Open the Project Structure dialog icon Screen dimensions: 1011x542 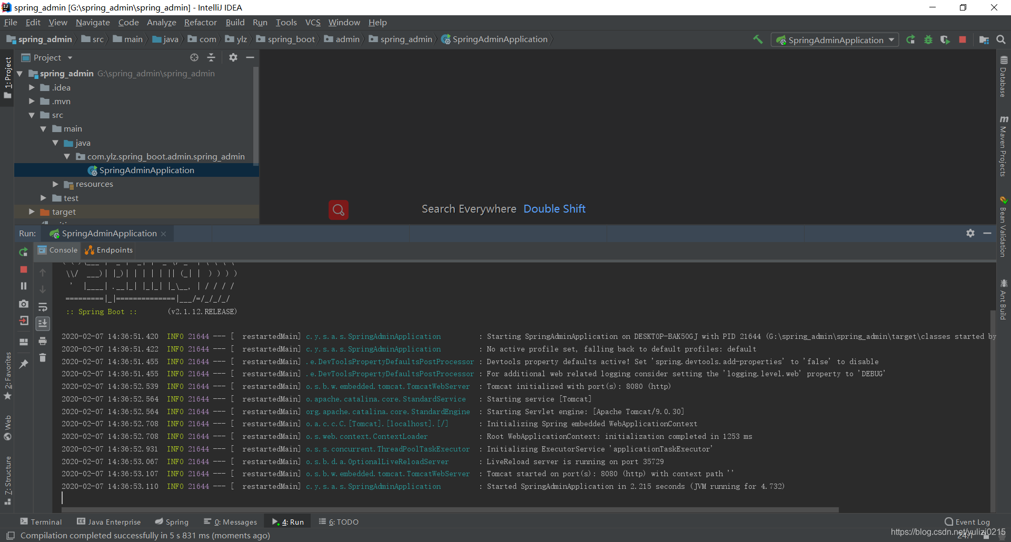[984, 40]
